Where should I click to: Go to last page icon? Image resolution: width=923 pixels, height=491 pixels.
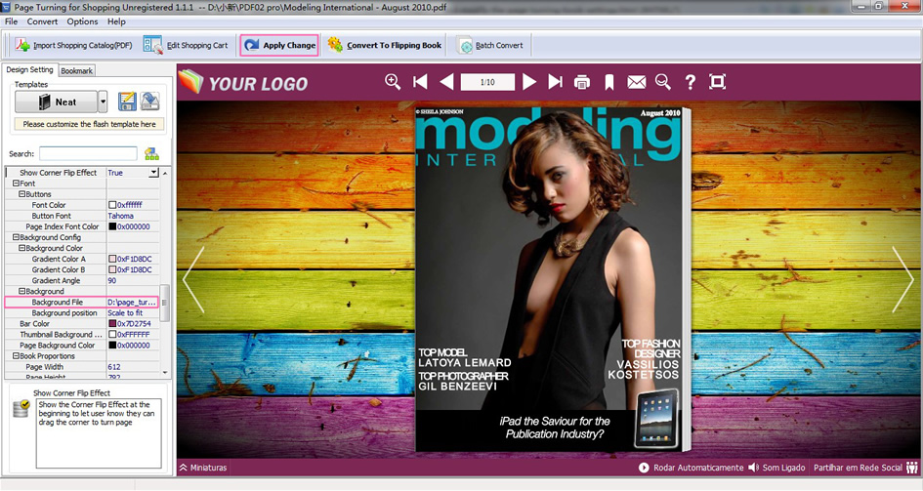(555, 82)
